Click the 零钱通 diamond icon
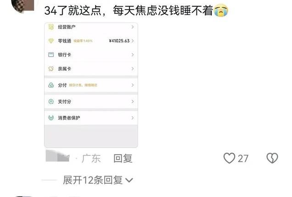 click(51, 41)
